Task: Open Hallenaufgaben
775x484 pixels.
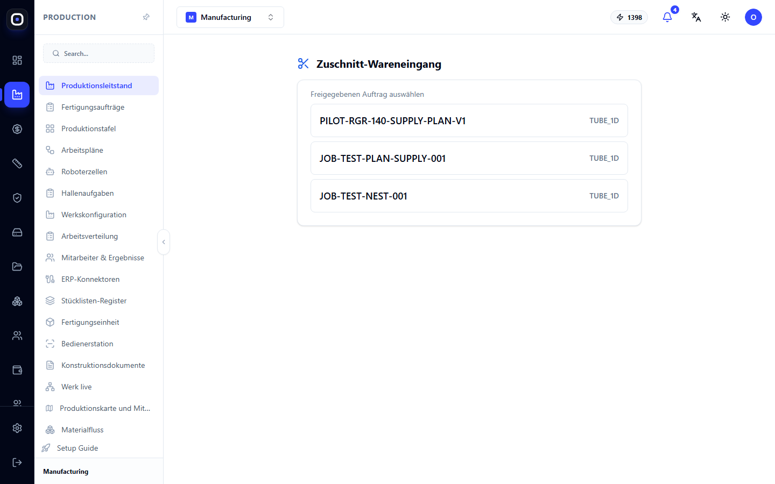Action: point(98,193)
